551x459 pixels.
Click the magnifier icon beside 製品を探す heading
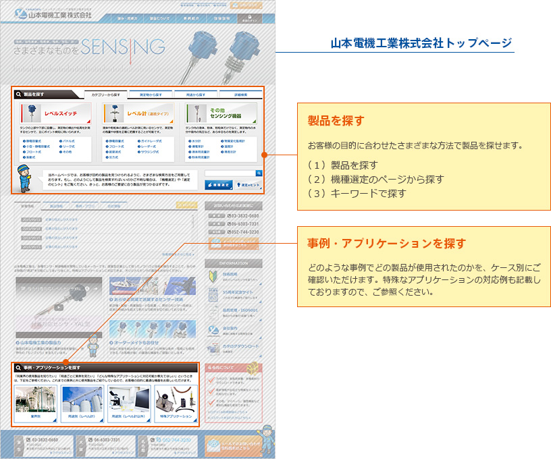coord(18,94)
